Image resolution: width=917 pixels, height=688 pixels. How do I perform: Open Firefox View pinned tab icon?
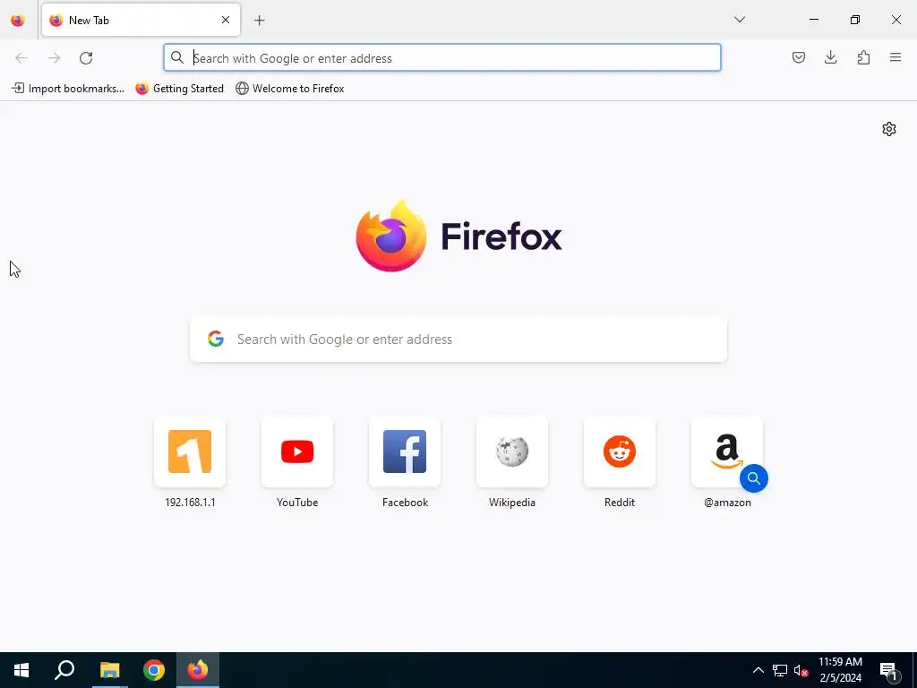pyautogui.click(x=18, y=20)
